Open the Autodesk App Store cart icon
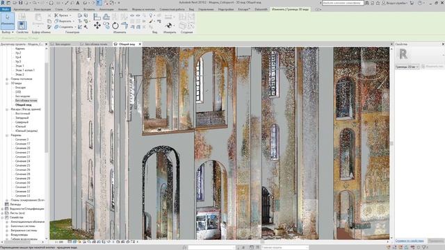445x250 pixels. pos(412,3)
